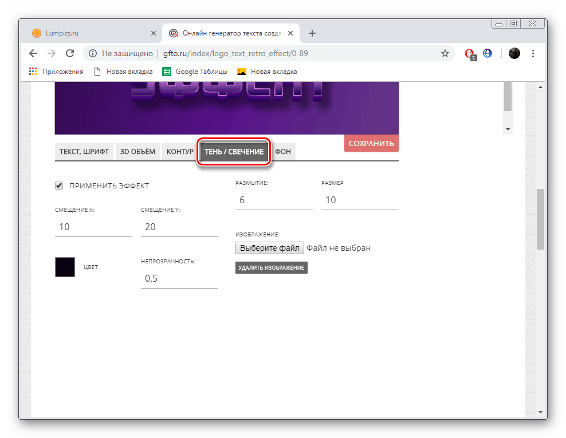Click the 'НЕПРОЗРАЧНОСТЬ' field
This screenshot has height=438, width=566.
[179, 278]
